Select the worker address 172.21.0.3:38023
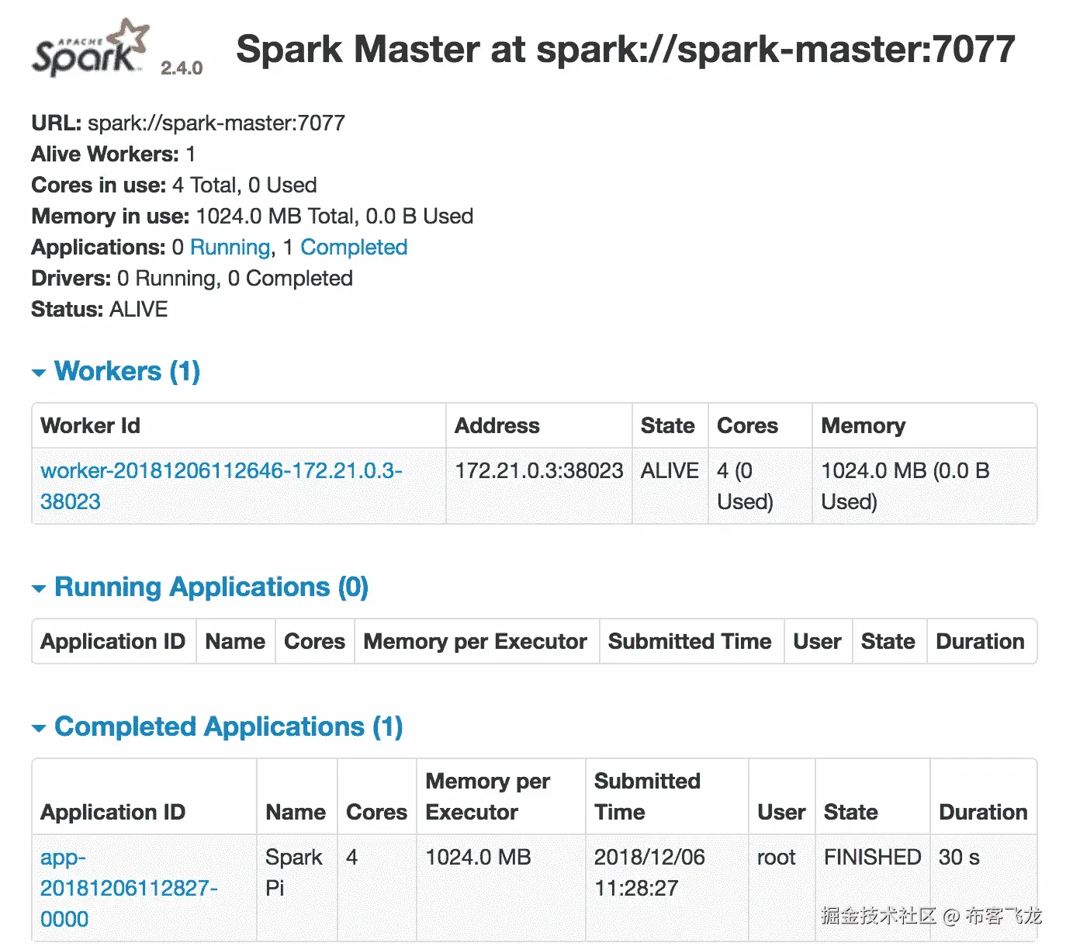Screen dimensions: 1066x950 539,470
